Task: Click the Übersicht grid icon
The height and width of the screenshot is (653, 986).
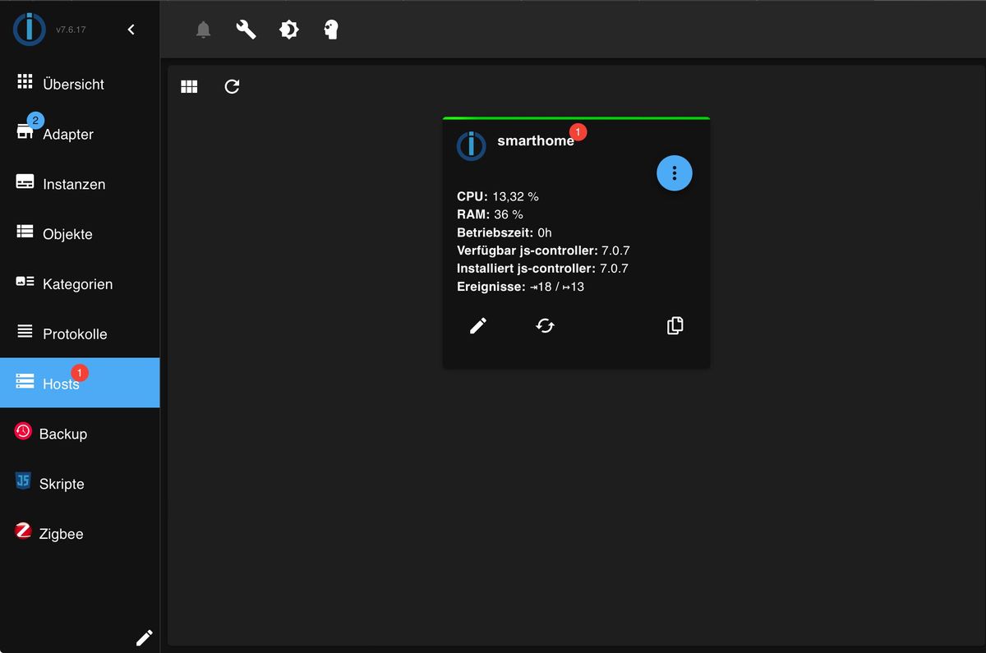Action: point(25,81)
